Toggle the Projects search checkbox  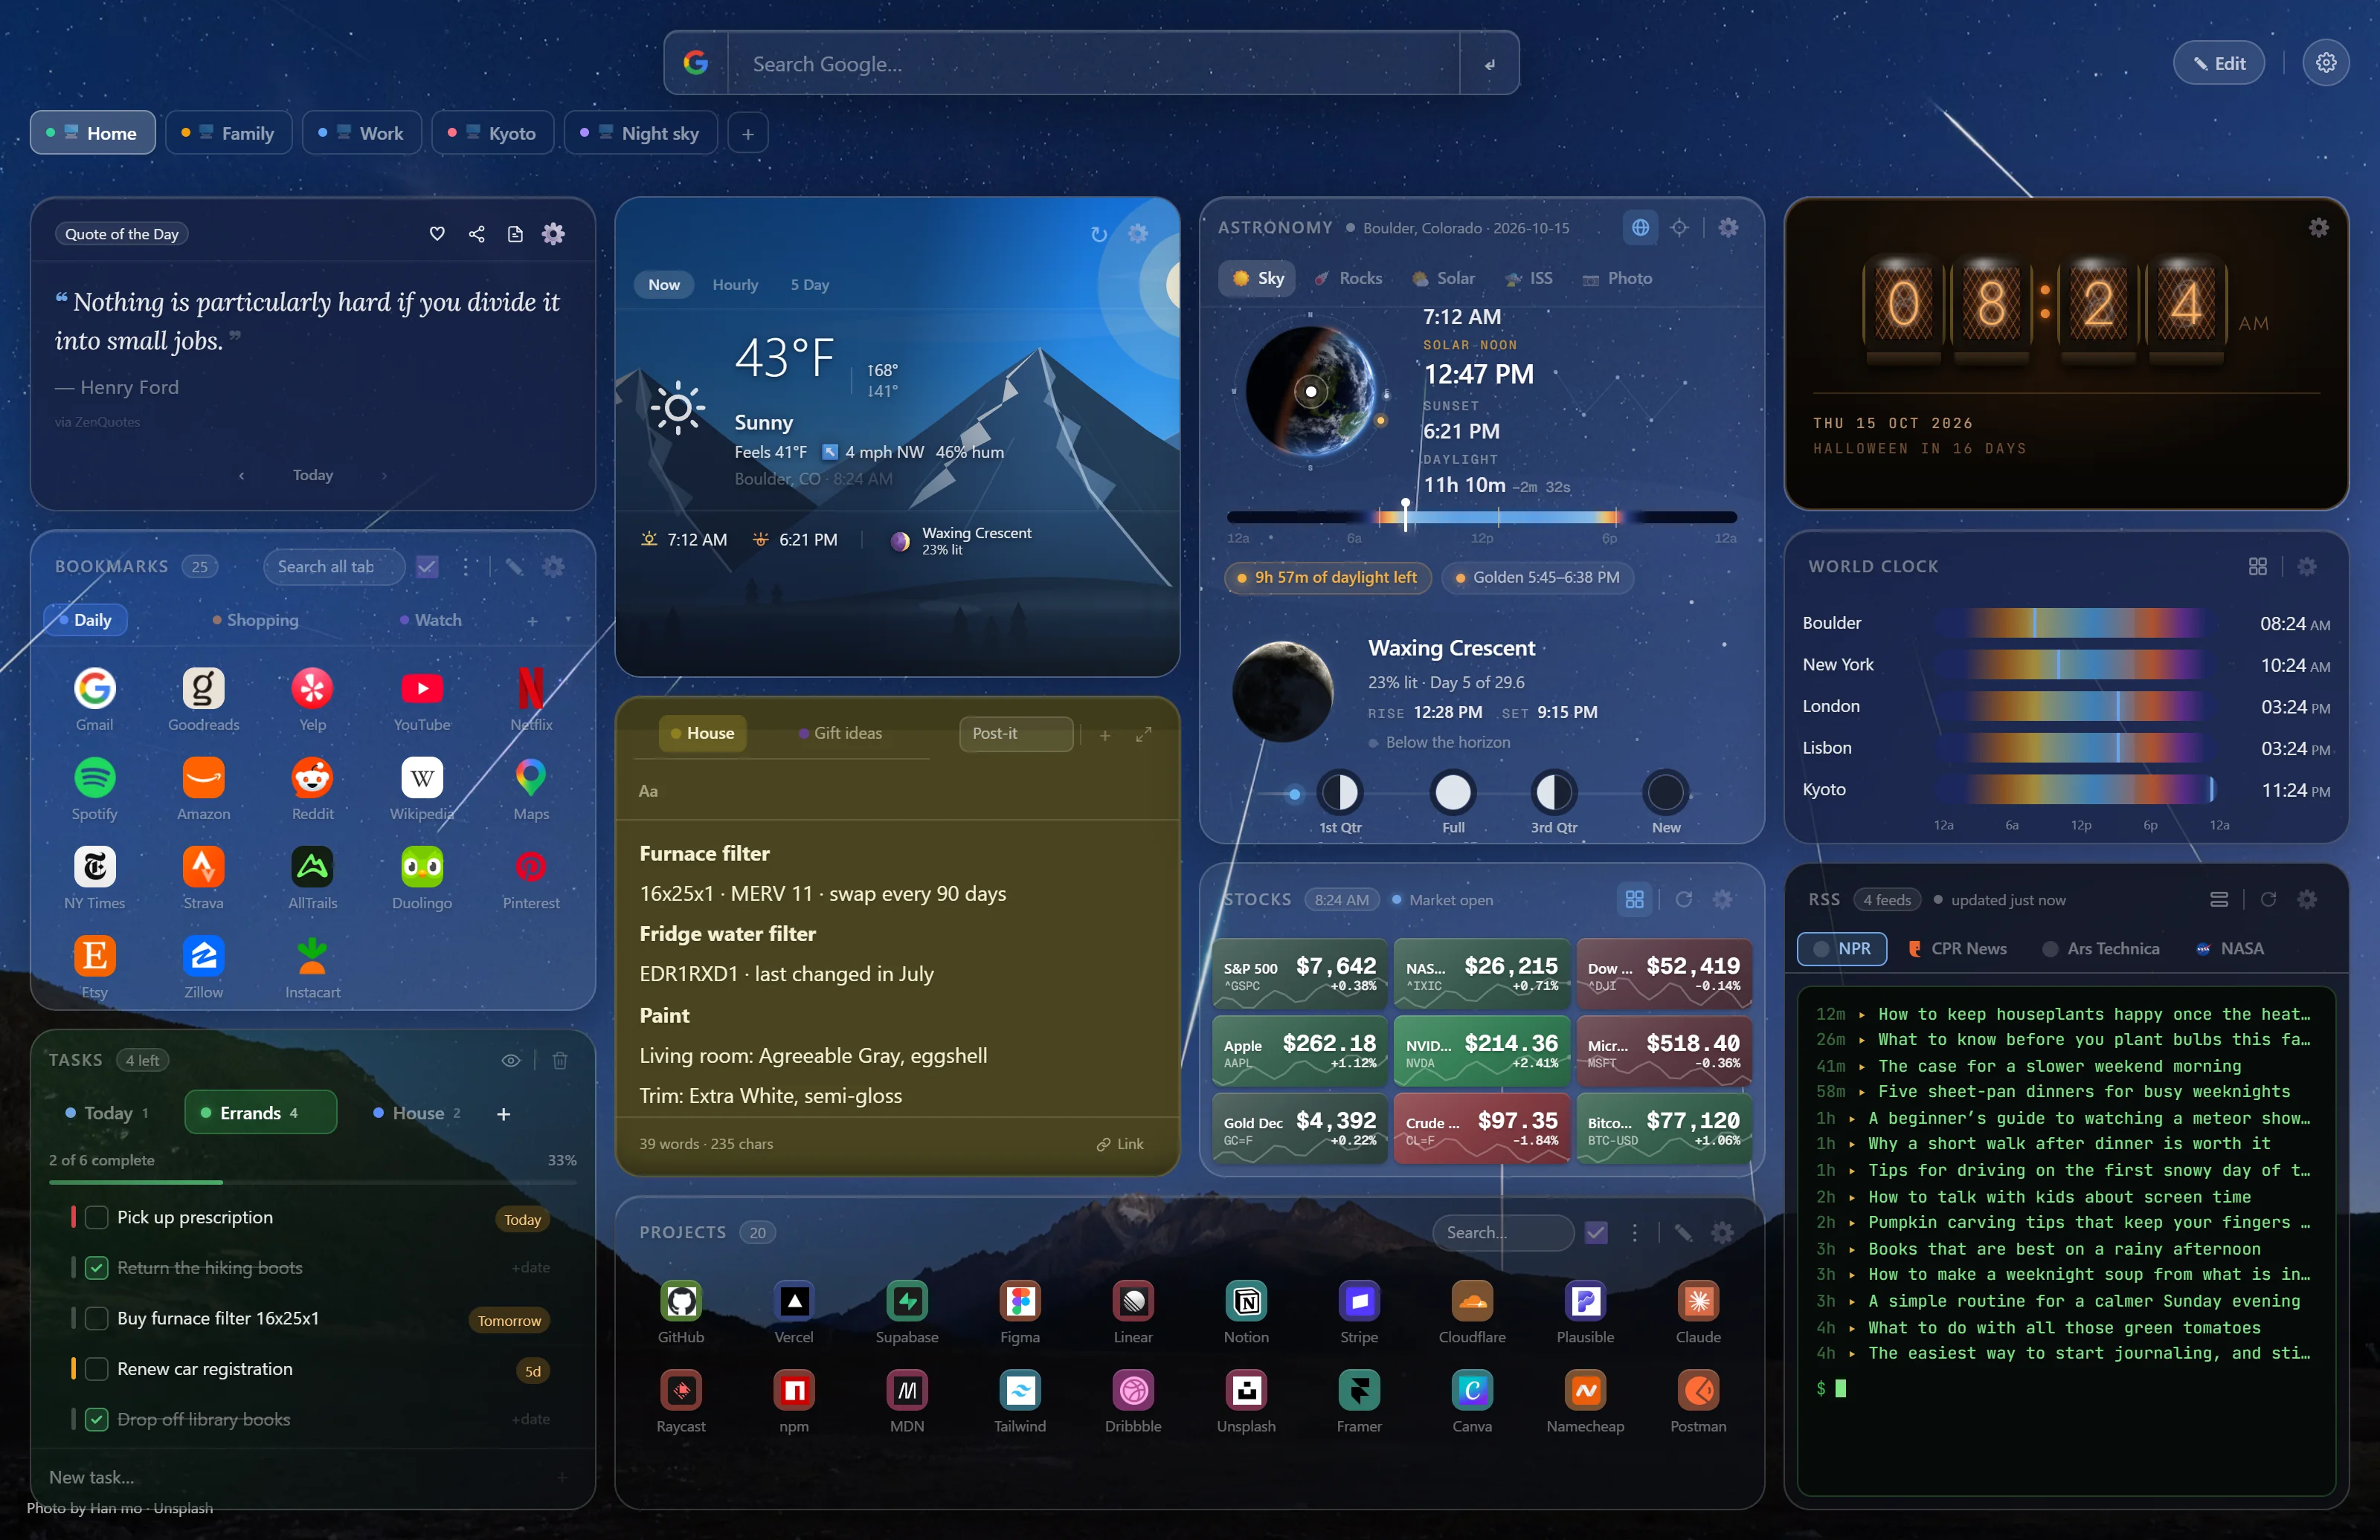[1596, 1232]
